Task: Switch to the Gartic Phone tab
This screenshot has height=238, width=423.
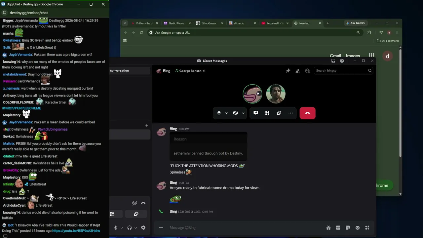Action: 176,23
